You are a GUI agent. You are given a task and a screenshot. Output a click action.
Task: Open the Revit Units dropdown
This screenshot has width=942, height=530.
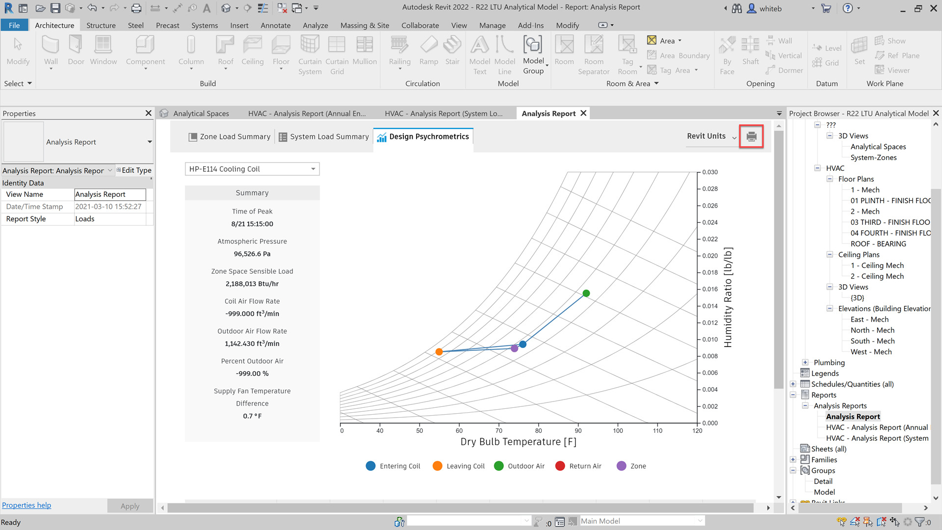(711, 136)
